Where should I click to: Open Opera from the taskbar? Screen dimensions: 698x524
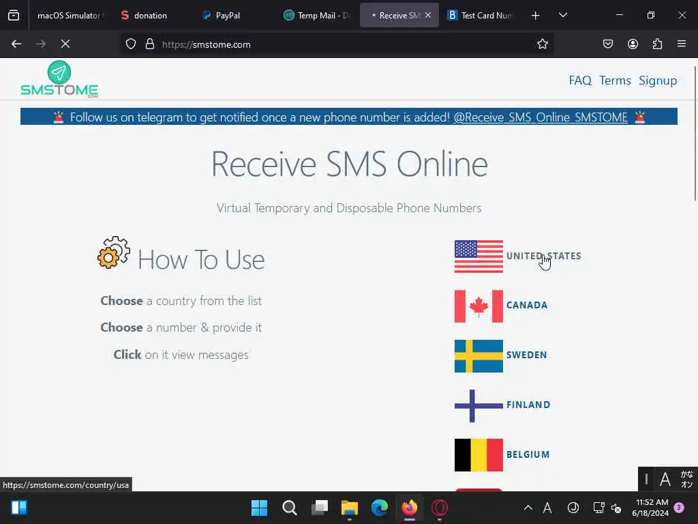click(x=440, y=508)
